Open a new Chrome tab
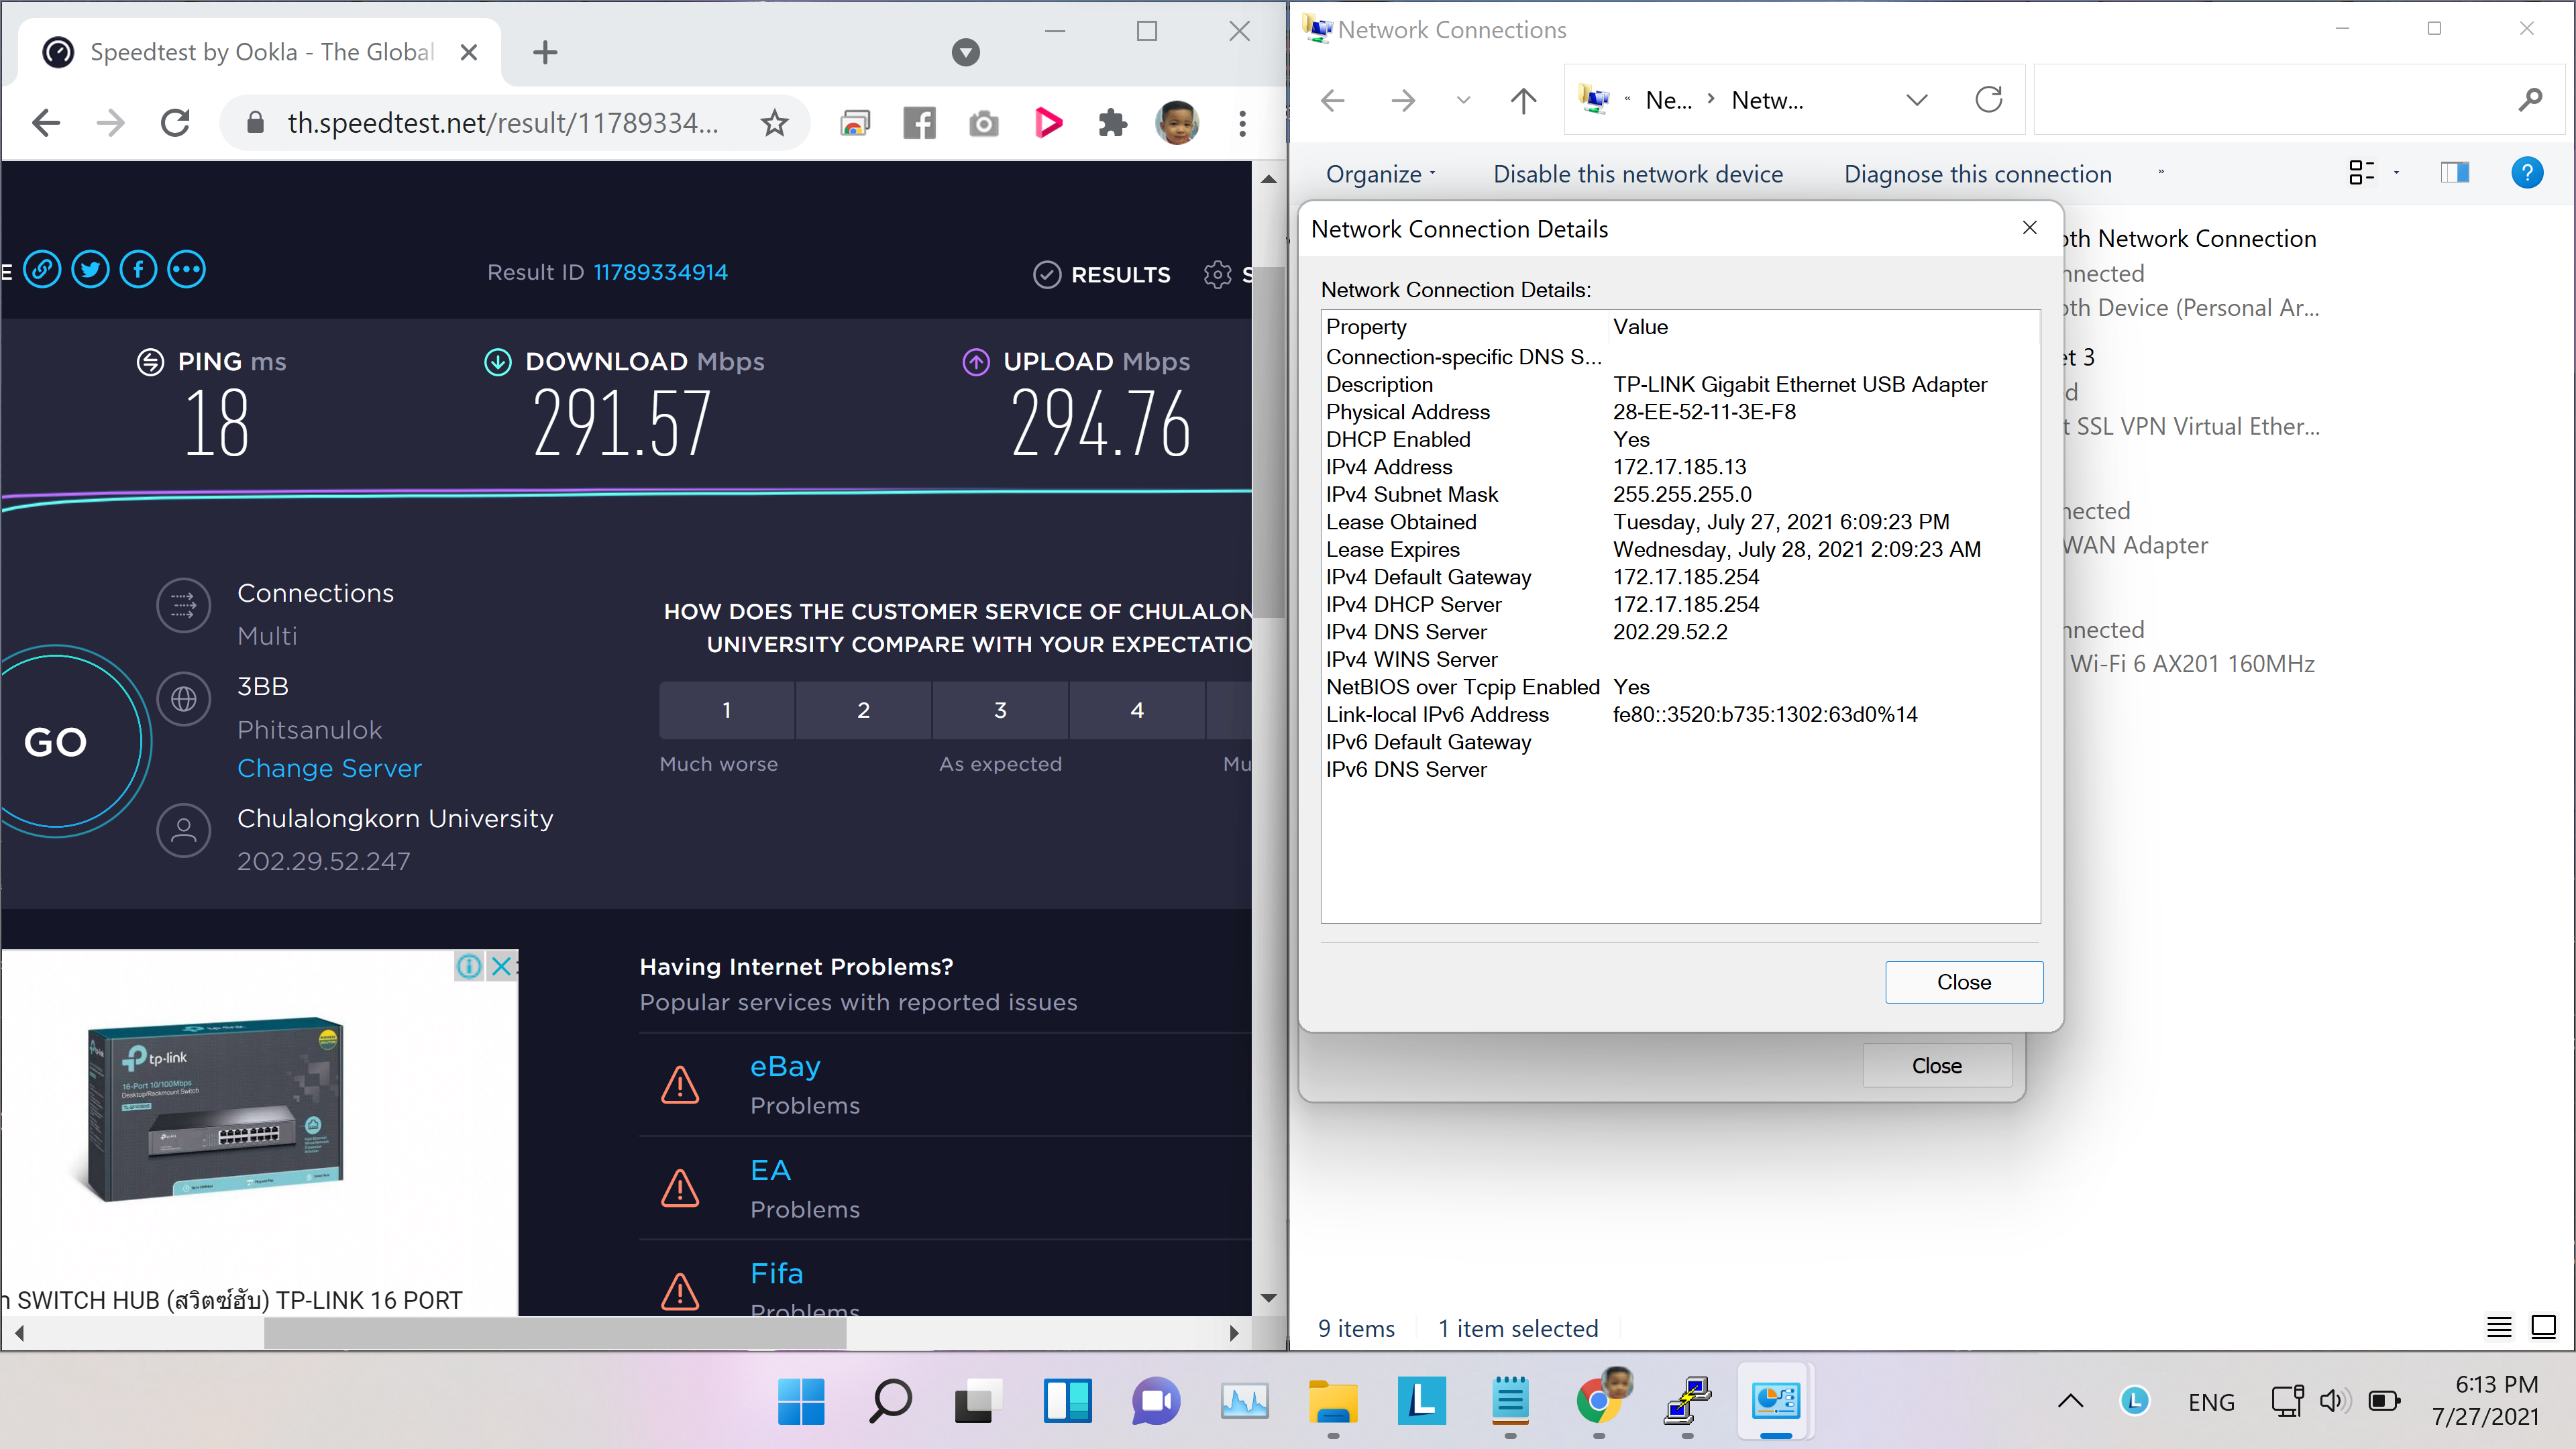This screenshot has height=1449, width=2576. click(545, 52)
